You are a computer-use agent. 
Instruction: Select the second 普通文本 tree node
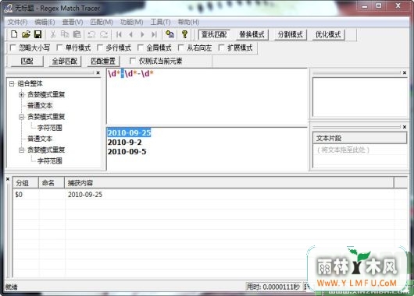click(x=40, y=139)
